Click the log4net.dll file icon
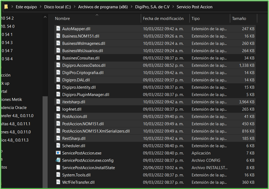Screen dimensions: 269x189 point(58,109)
